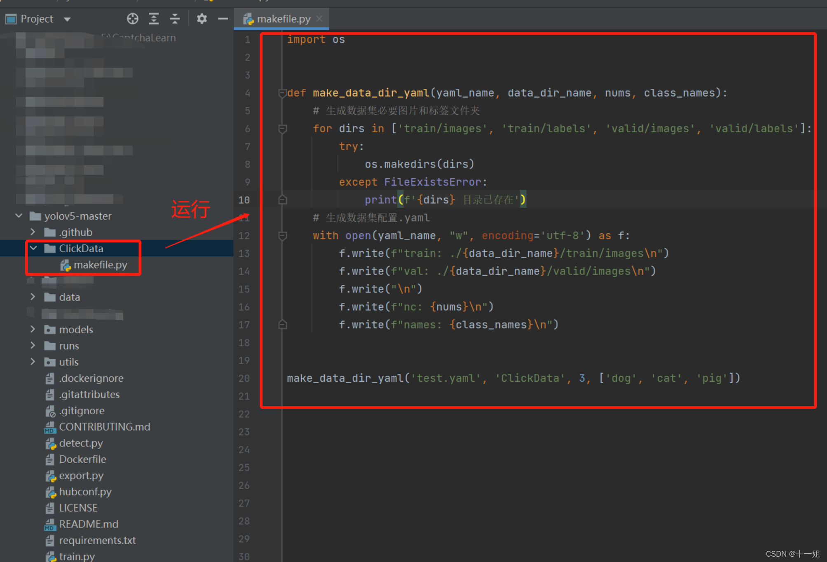
Task: Click the models folder icon
Action: pyautogui.click(x=50, y=330)
